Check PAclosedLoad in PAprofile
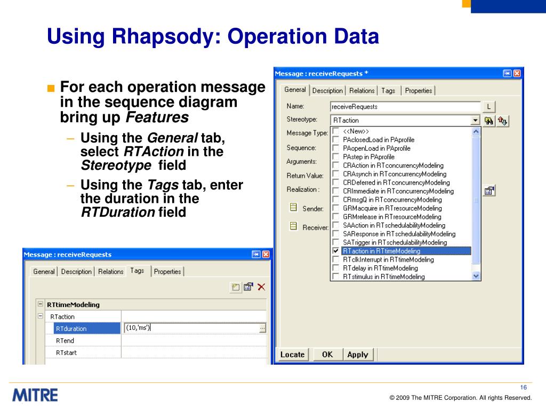The width and height of the screenshot is (546, 410). click(x=336, y=139)
